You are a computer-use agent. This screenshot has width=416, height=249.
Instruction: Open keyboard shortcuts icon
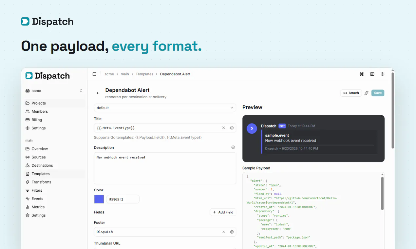pyautogui.click(x=372, y=74)
